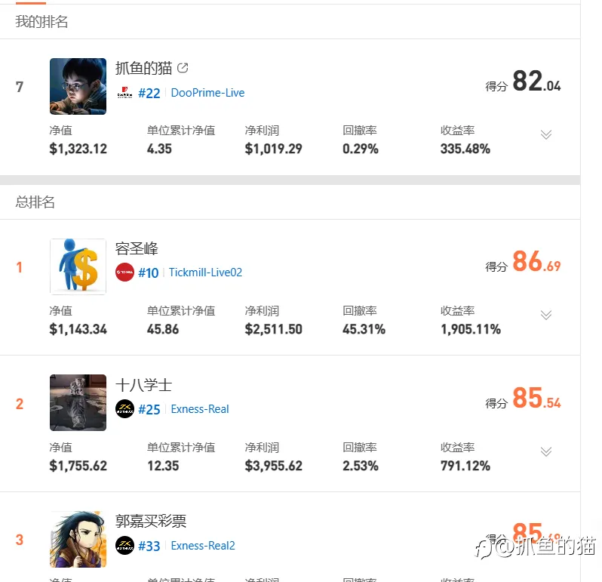Image resolution: width=602 pixels, height=582 pixels.
Task: Open 十八学士 tiger reflection avatar
Action: coord(78,402)
